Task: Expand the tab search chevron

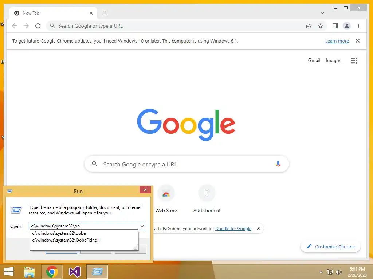Action: (322, 13)
